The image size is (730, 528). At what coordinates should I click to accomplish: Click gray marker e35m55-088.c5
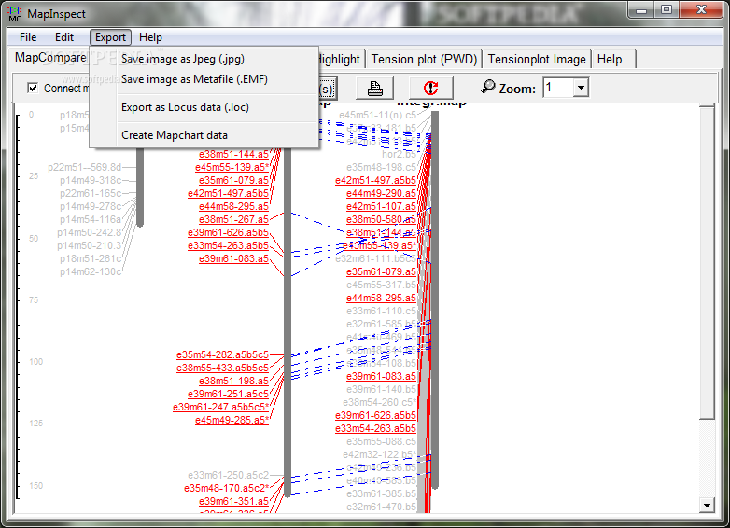[381, 441]
